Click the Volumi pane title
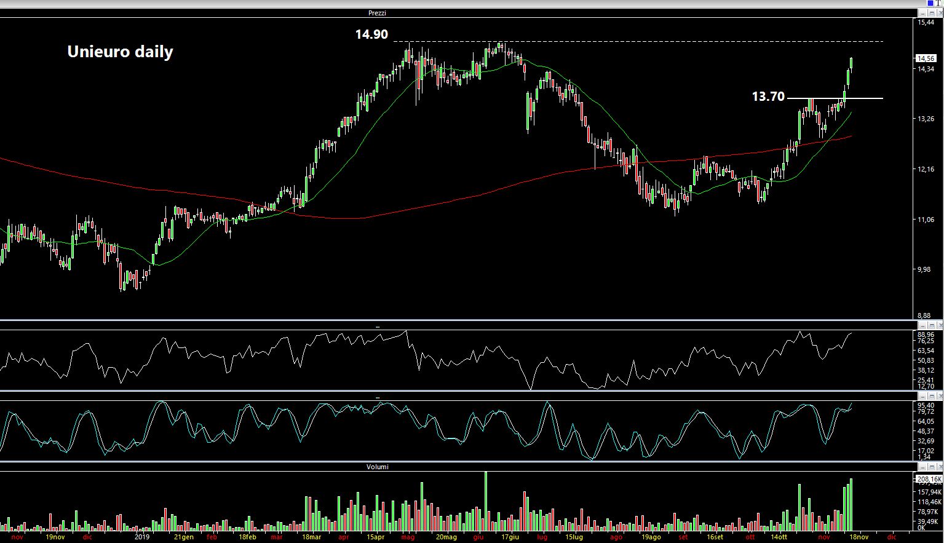This screenshot has height=543, width=944. (377, 467)
